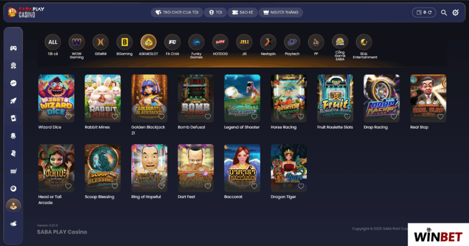Select the WOW Gaming provider icon
469x246 pixels.
point(76,42)
